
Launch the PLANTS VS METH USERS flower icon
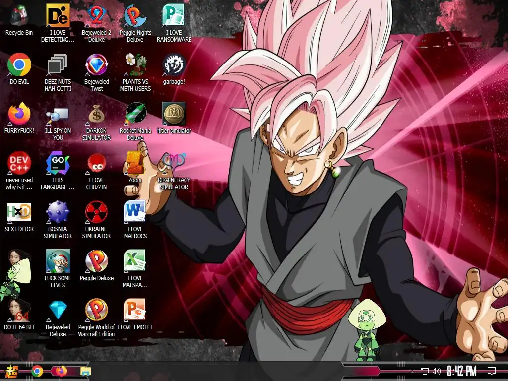pyautogui.click(x=135, y=72)
